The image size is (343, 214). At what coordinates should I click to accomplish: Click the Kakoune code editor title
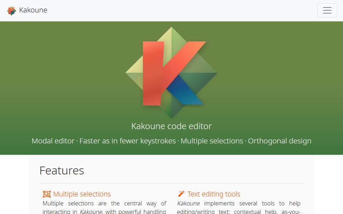171,126
